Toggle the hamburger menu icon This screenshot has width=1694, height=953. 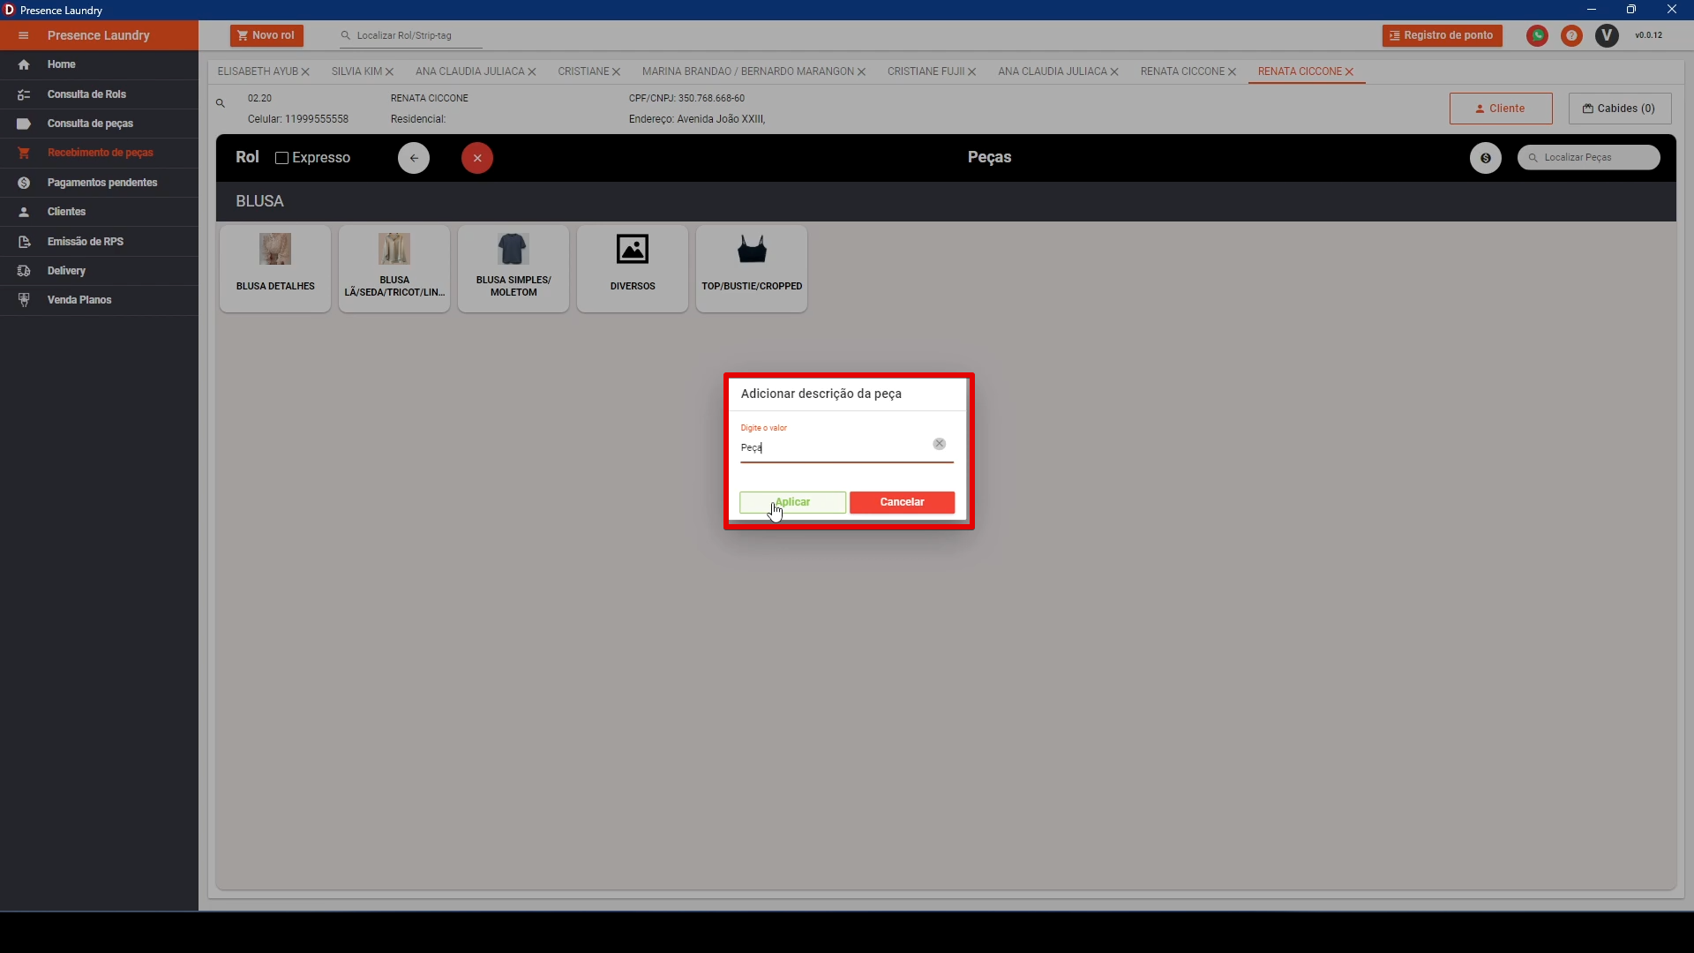(24, 35)
